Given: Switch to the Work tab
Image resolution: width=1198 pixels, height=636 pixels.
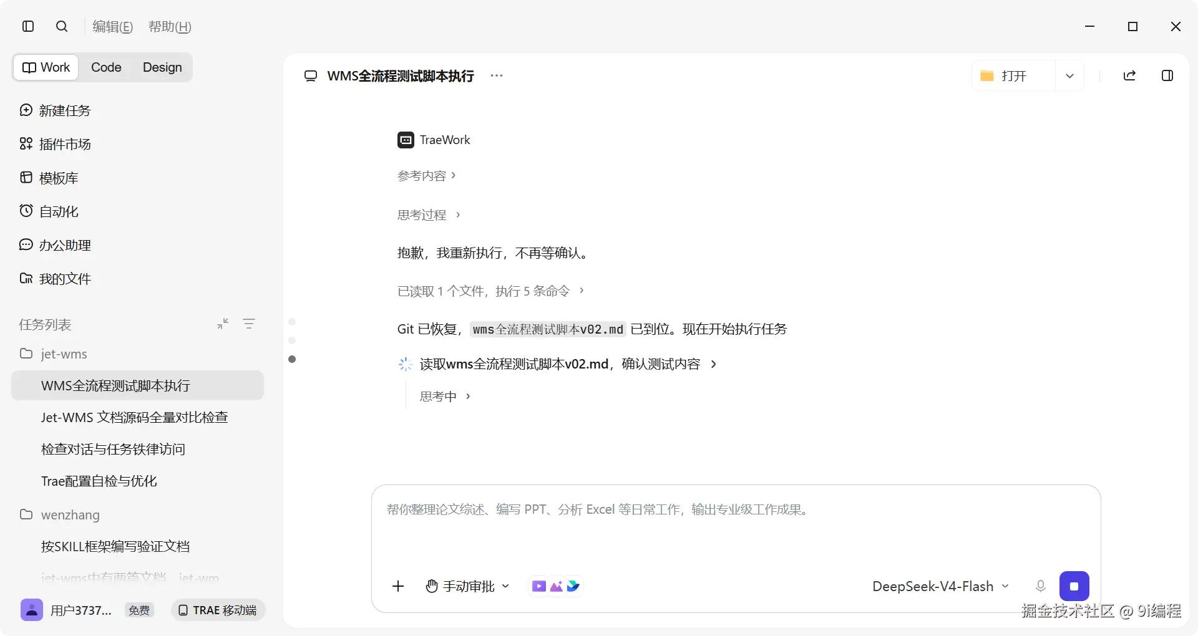Looking at the screenshot, I should click(46, 67).
